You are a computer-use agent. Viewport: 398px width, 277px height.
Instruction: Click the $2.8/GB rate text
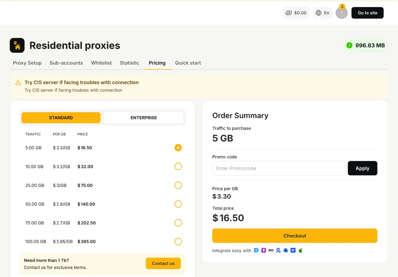point(61,204)
